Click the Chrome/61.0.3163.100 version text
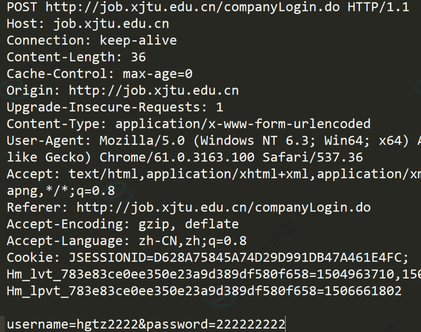The height and width of the screenshot is (332, 421). click(x=177, y=157)
